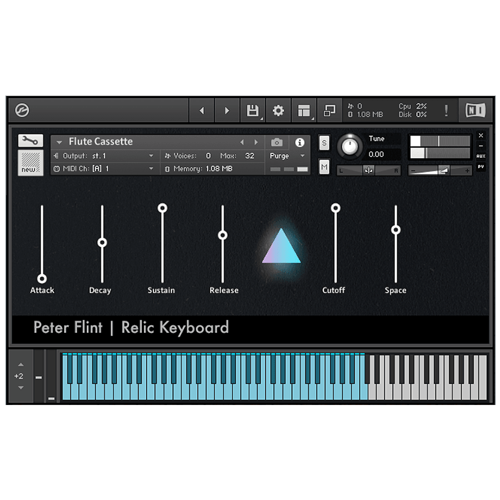Viewport: 500px width, 500px height.
Task: Shift keyboard octave down with down arrow
Action: tap(21, 388)
